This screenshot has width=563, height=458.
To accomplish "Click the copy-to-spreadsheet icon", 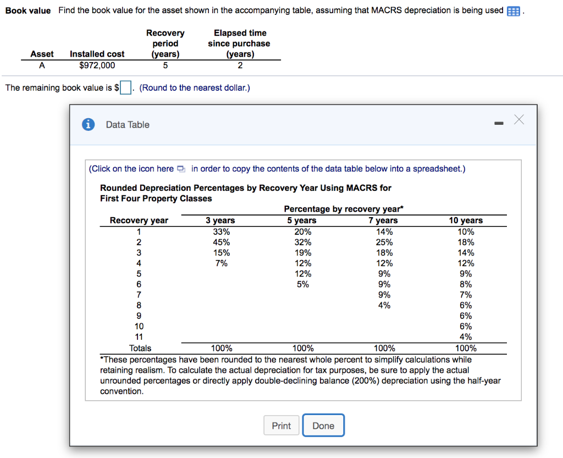I will 181,169.
